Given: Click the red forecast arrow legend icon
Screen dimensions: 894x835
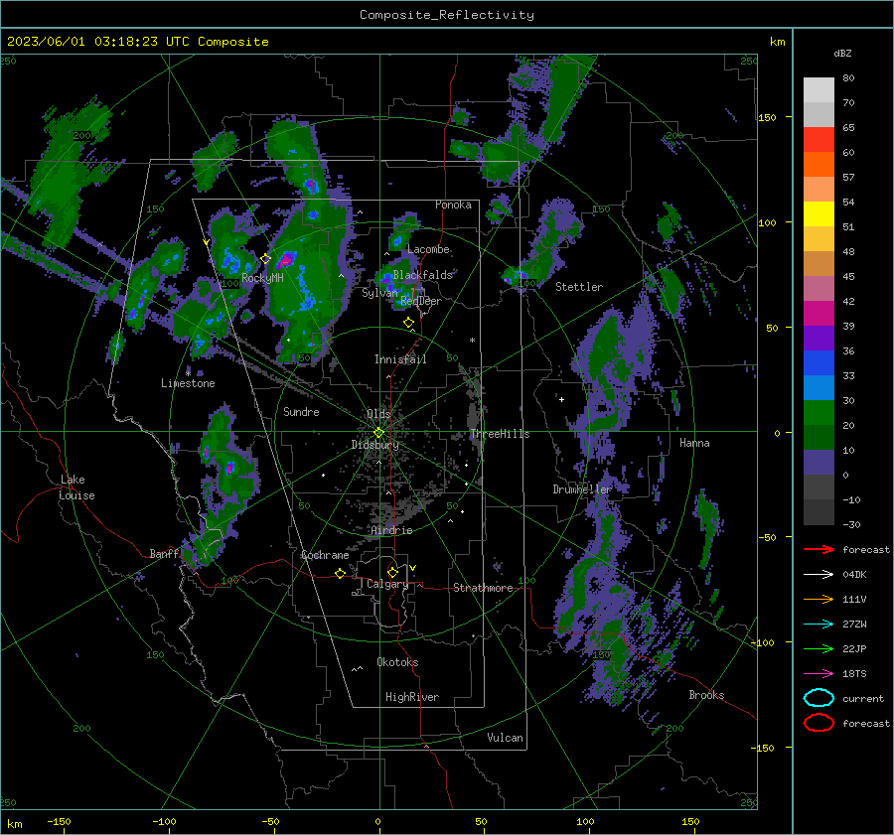Looking at the screenshot, I should pyautogui.click(x=819, y=549).
